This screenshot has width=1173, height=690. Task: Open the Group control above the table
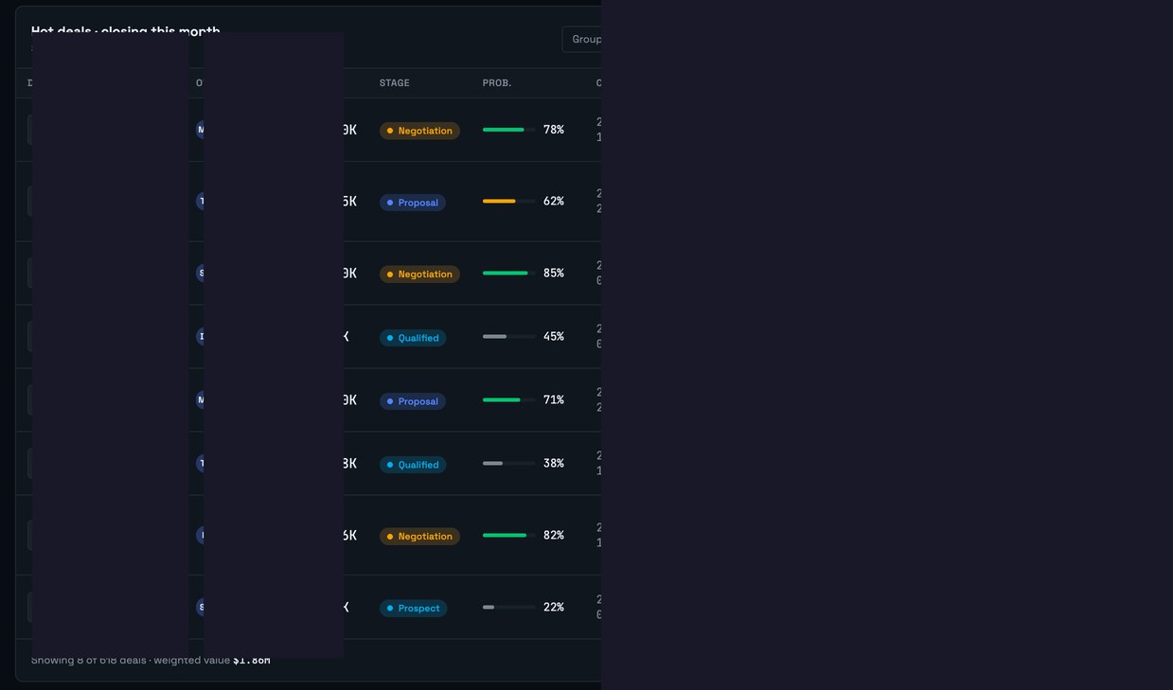point(582,39)
